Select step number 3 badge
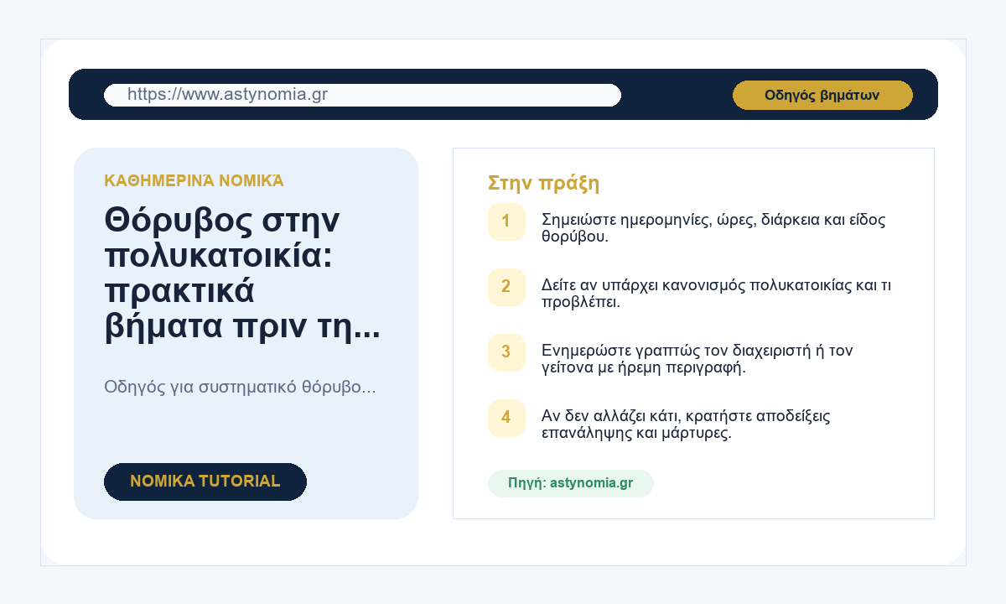The height and width of the screenshot is (604, 1006). coord(506,352)
